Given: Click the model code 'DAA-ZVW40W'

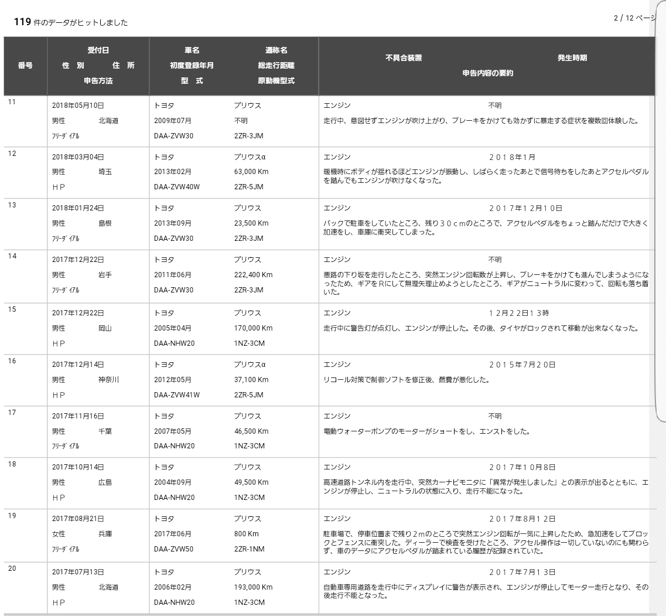Looking at the screenshot, I should (177, 187).
